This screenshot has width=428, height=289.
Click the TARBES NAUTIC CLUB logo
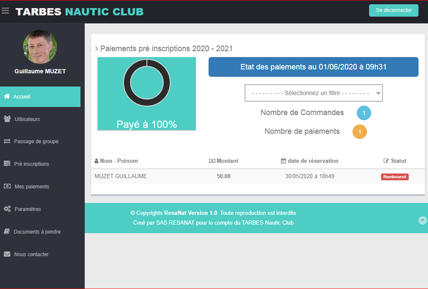coord(80,11)
